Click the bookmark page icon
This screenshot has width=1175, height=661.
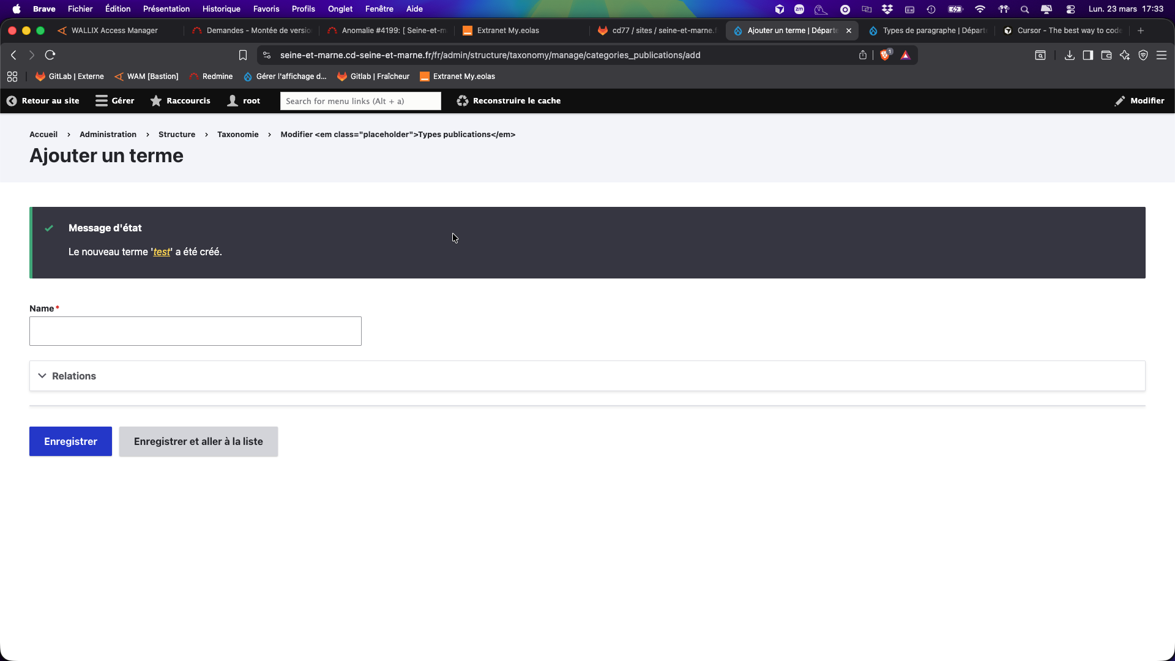(243, 55)
